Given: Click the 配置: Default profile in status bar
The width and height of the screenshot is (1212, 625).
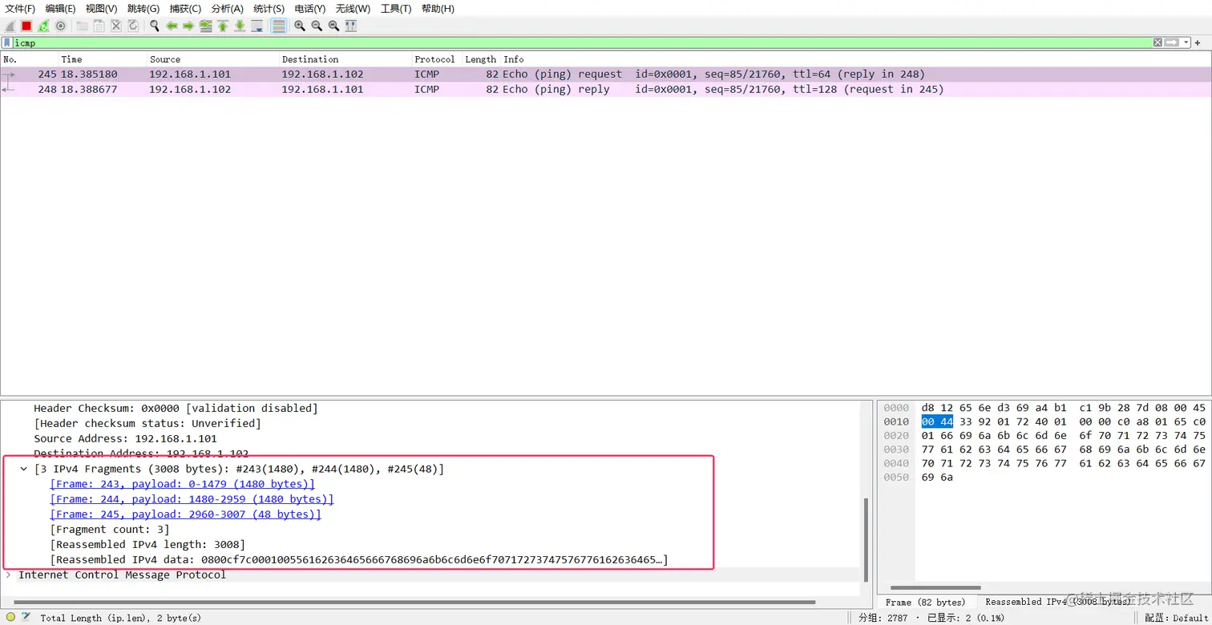Looking at the screenshot, I should coord(1177,618).
